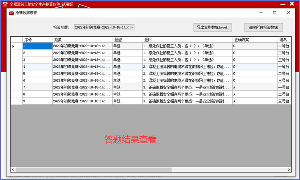Click the 题型 column header
The image size is (300, 180).
click(x=127, y=40)
